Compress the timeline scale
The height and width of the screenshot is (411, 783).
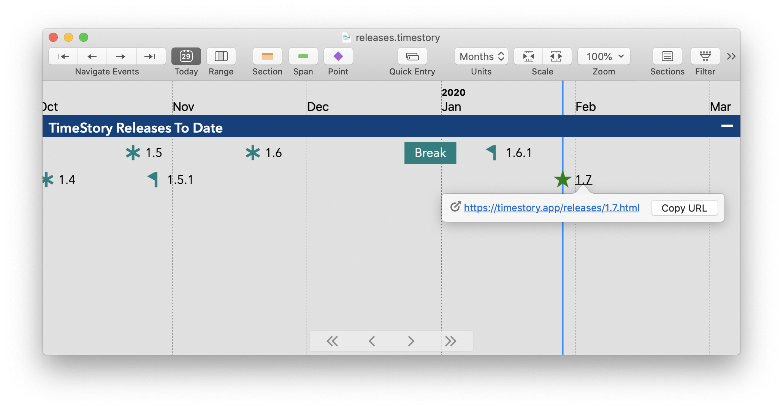click(x=528, y=57)
